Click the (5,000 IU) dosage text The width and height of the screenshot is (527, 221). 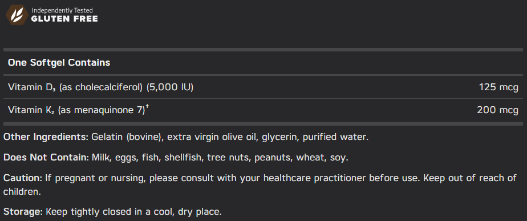click(170, 87)
